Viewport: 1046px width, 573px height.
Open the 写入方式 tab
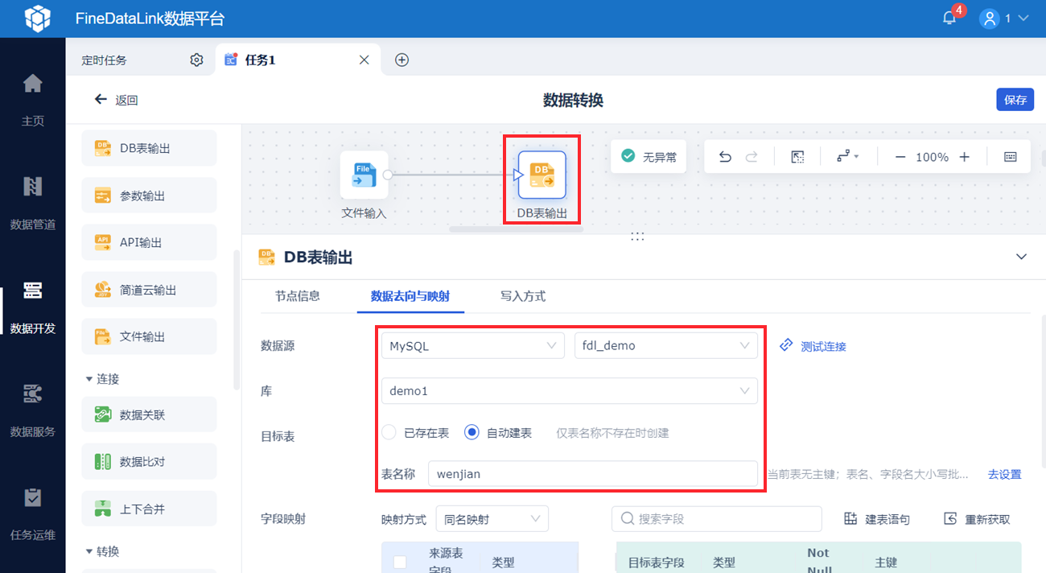(523, 296)
